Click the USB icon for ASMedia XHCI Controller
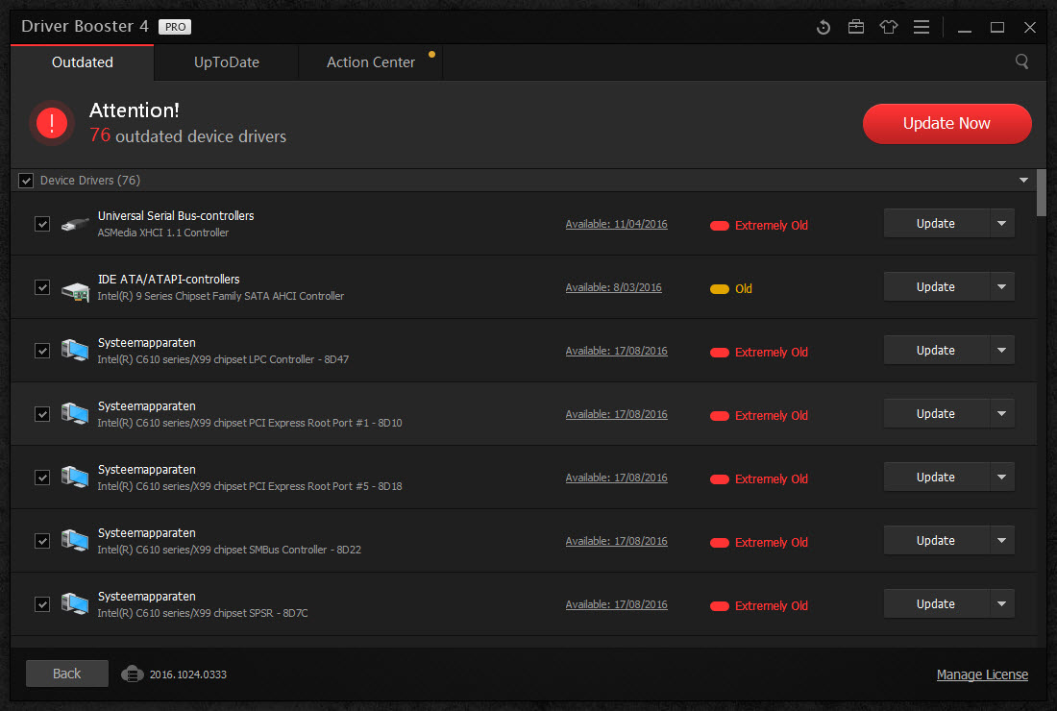 click(x=75, y=224)
